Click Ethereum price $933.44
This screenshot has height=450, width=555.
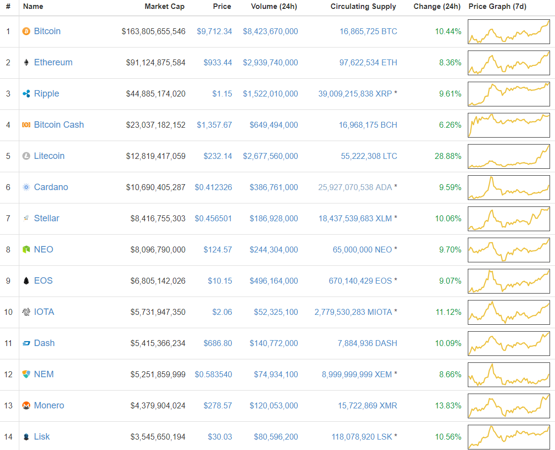(x=218, y=62)
